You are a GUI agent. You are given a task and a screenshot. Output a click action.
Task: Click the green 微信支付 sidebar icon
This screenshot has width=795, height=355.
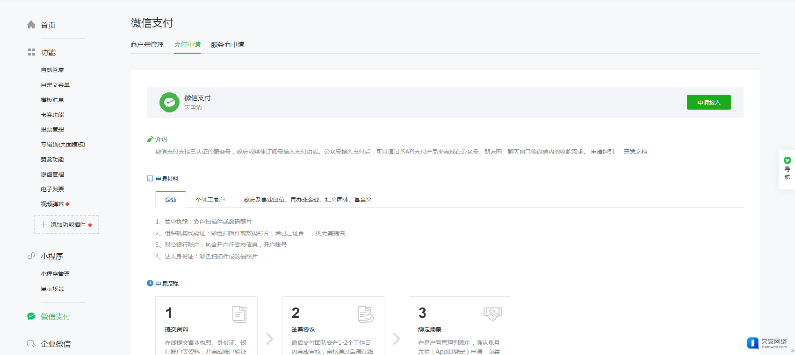point(31,316)
